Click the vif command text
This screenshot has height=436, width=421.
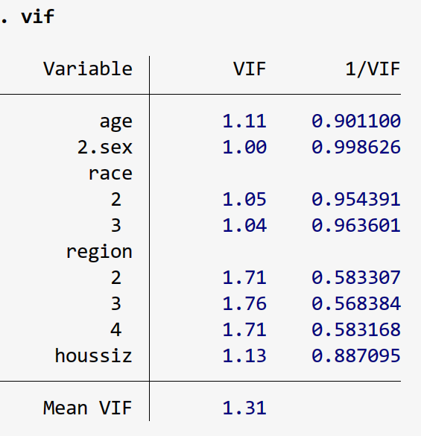point(37,16)
